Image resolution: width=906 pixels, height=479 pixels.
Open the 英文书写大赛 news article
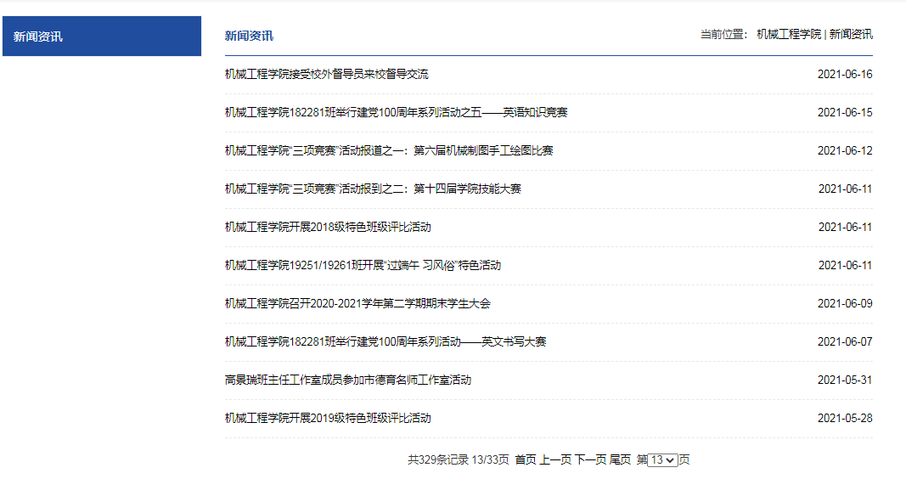(x=385, y=341)
